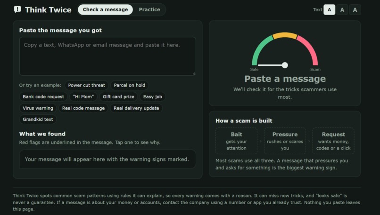Switch to the Check a message tab
Viewport: 380px width, 215px height.
[x=105, y=10]
